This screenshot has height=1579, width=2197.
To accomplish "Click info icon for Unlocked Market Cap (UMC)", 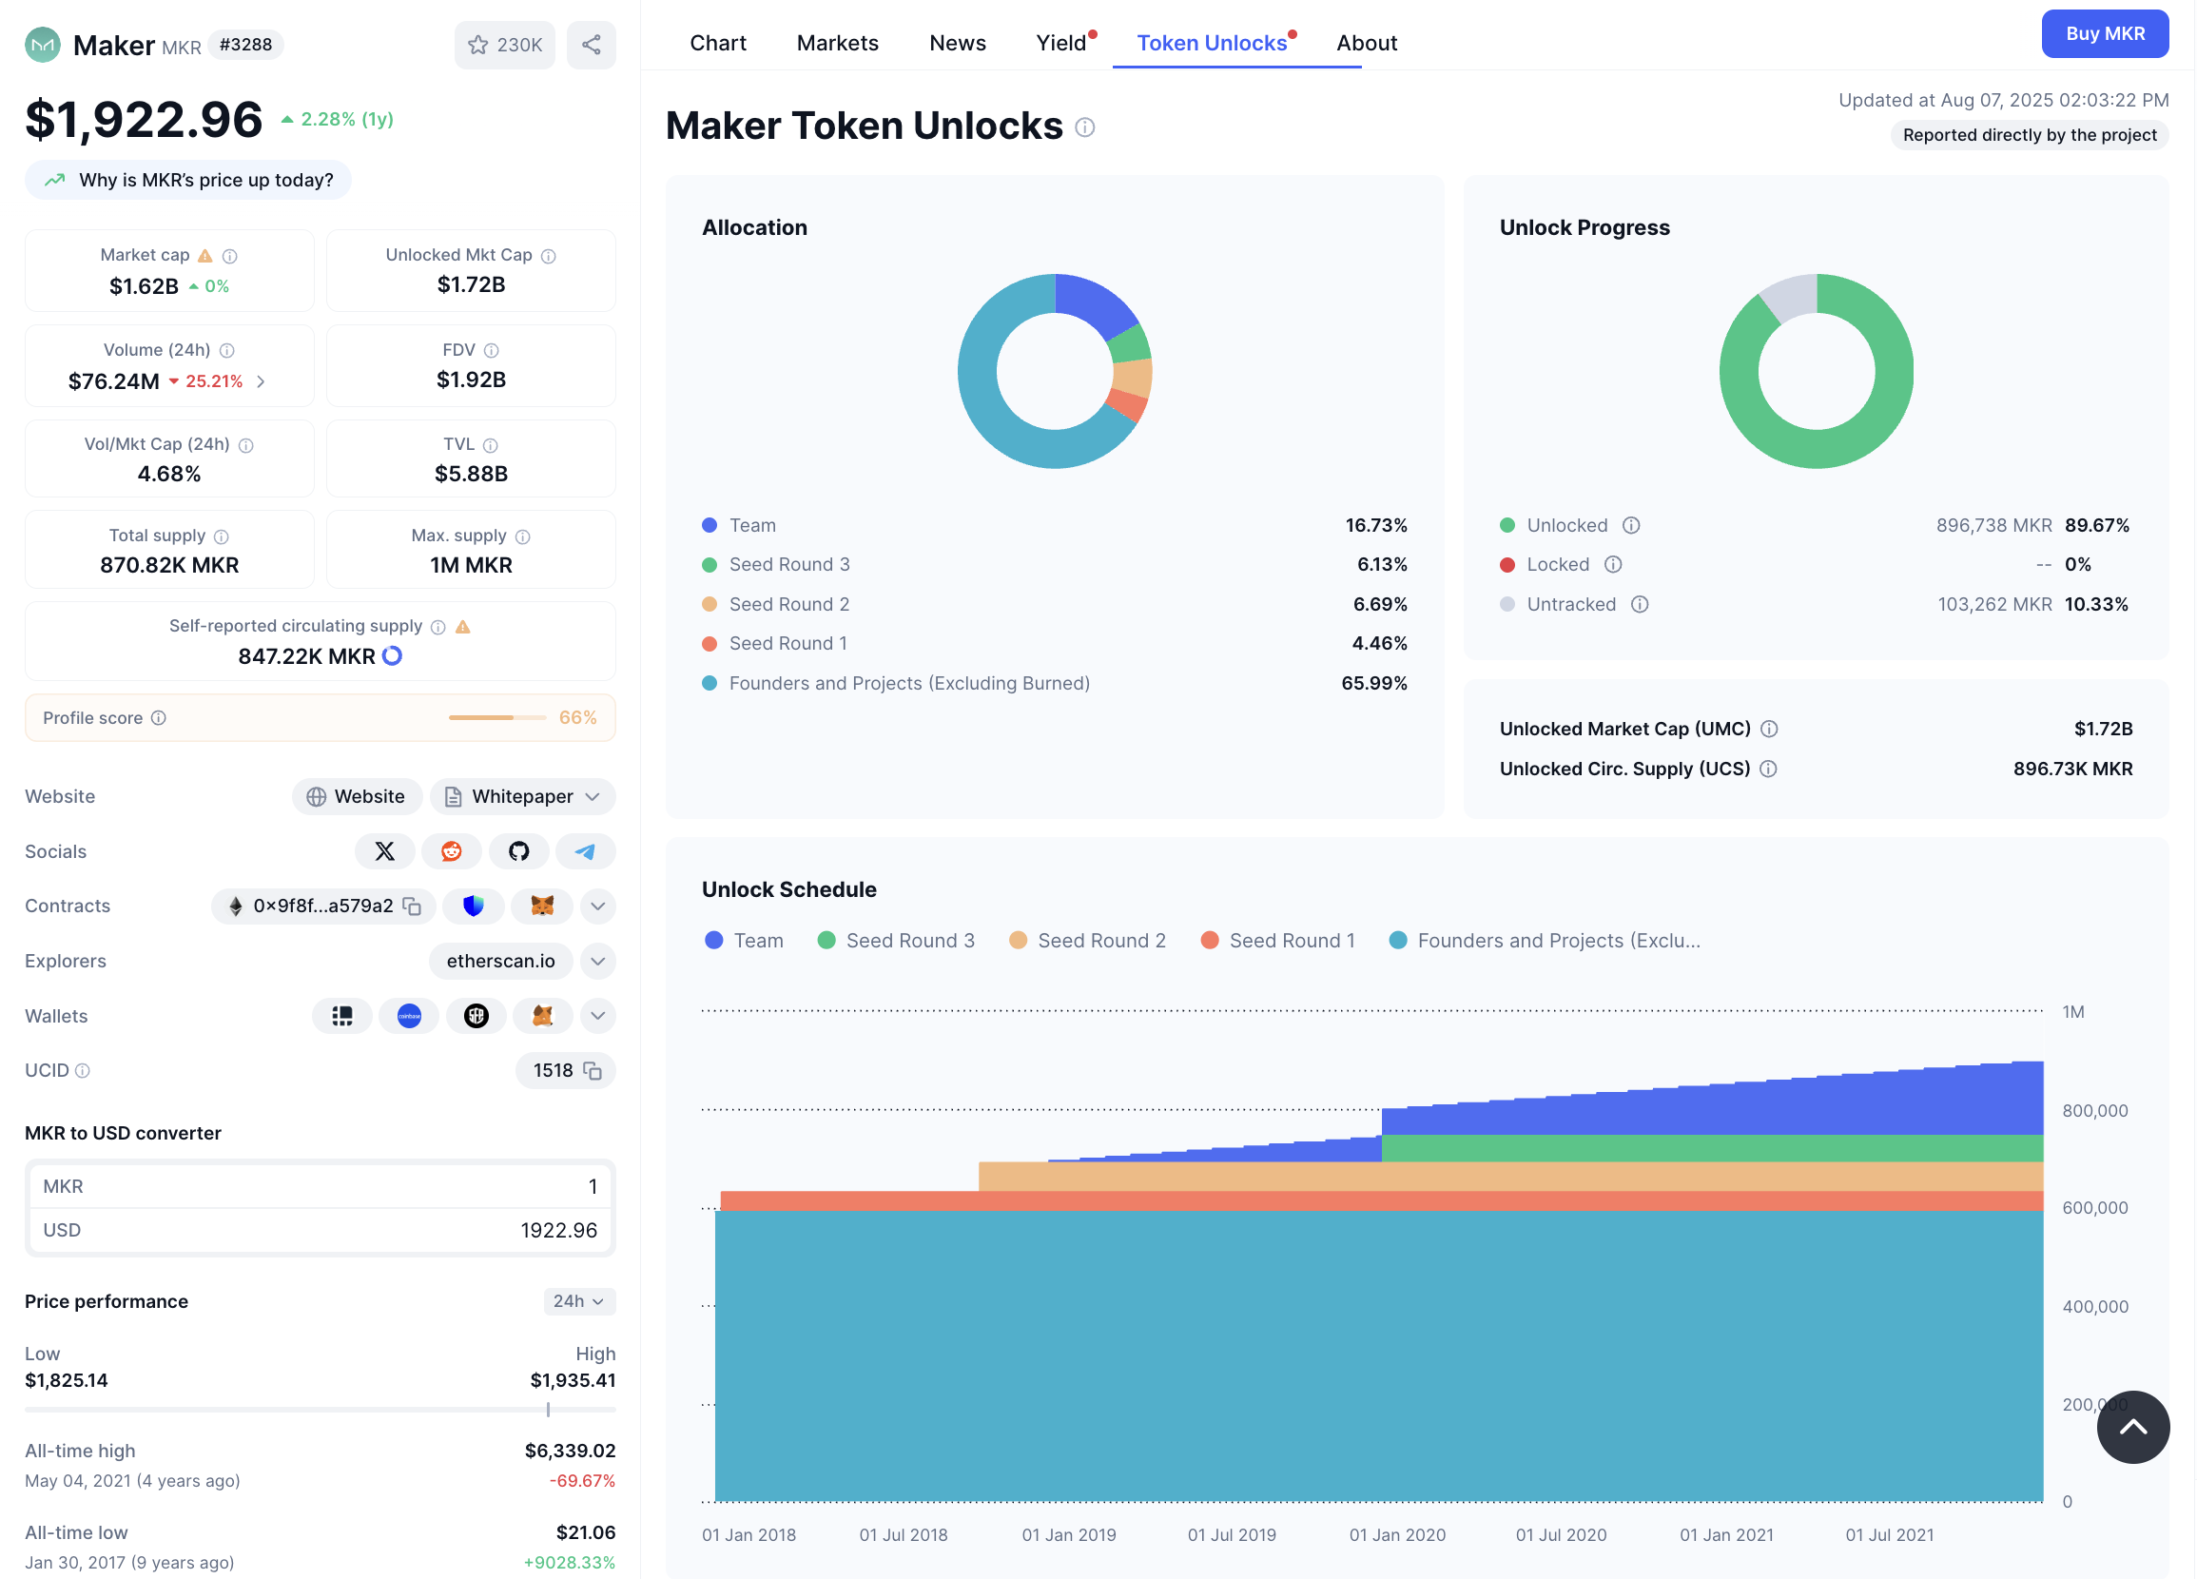I will [1769, 730].
